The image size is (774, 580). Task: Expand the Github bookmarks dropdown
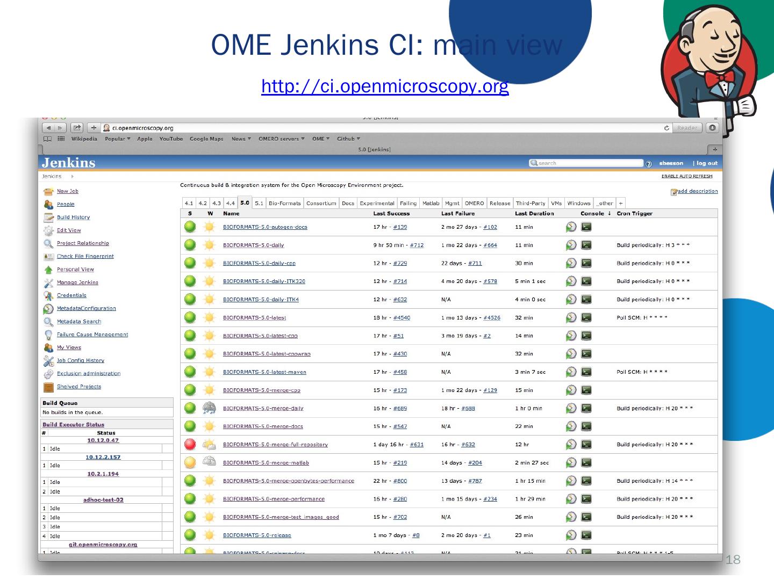pos(348,139)
